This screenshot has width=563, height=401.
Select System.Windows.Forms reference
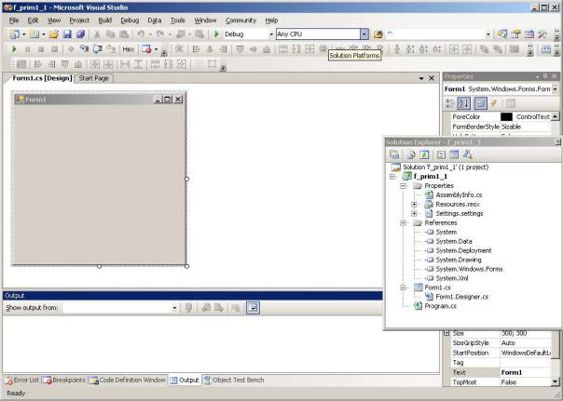tap(469, 269)
